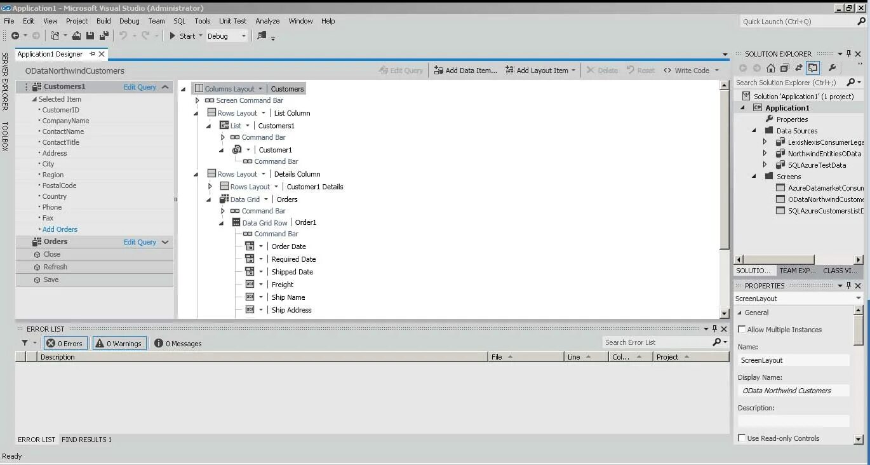Click Collapse All icon in Solution Explorer

pos(785,68)
